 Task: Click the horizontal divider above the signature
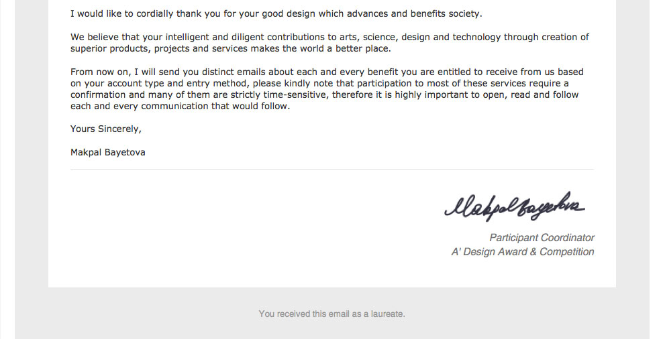click(x=331, y=170)
